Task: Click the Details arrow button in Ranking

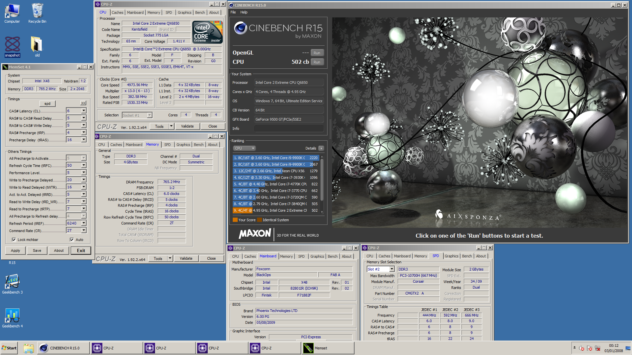Action: (321, 148)
